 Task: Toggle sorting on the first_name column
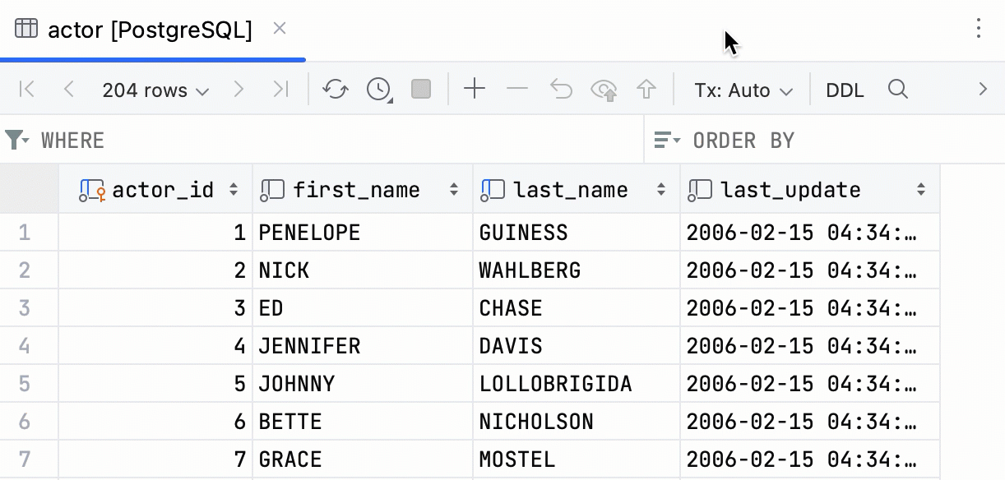(x=453, y=189)
